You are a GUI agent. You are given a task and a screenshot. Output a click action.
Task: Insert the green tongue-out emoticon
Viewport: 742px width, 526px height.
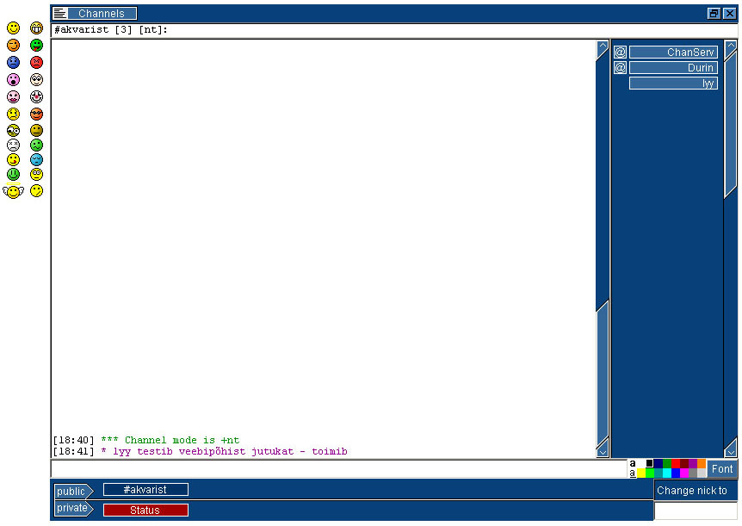click(36, 45)
